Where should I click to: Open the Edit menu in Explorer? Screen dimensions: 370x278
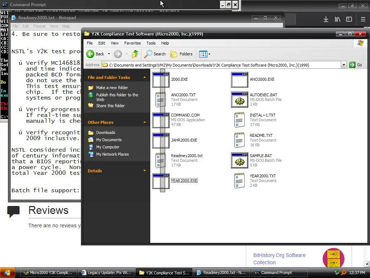(102, 43)
